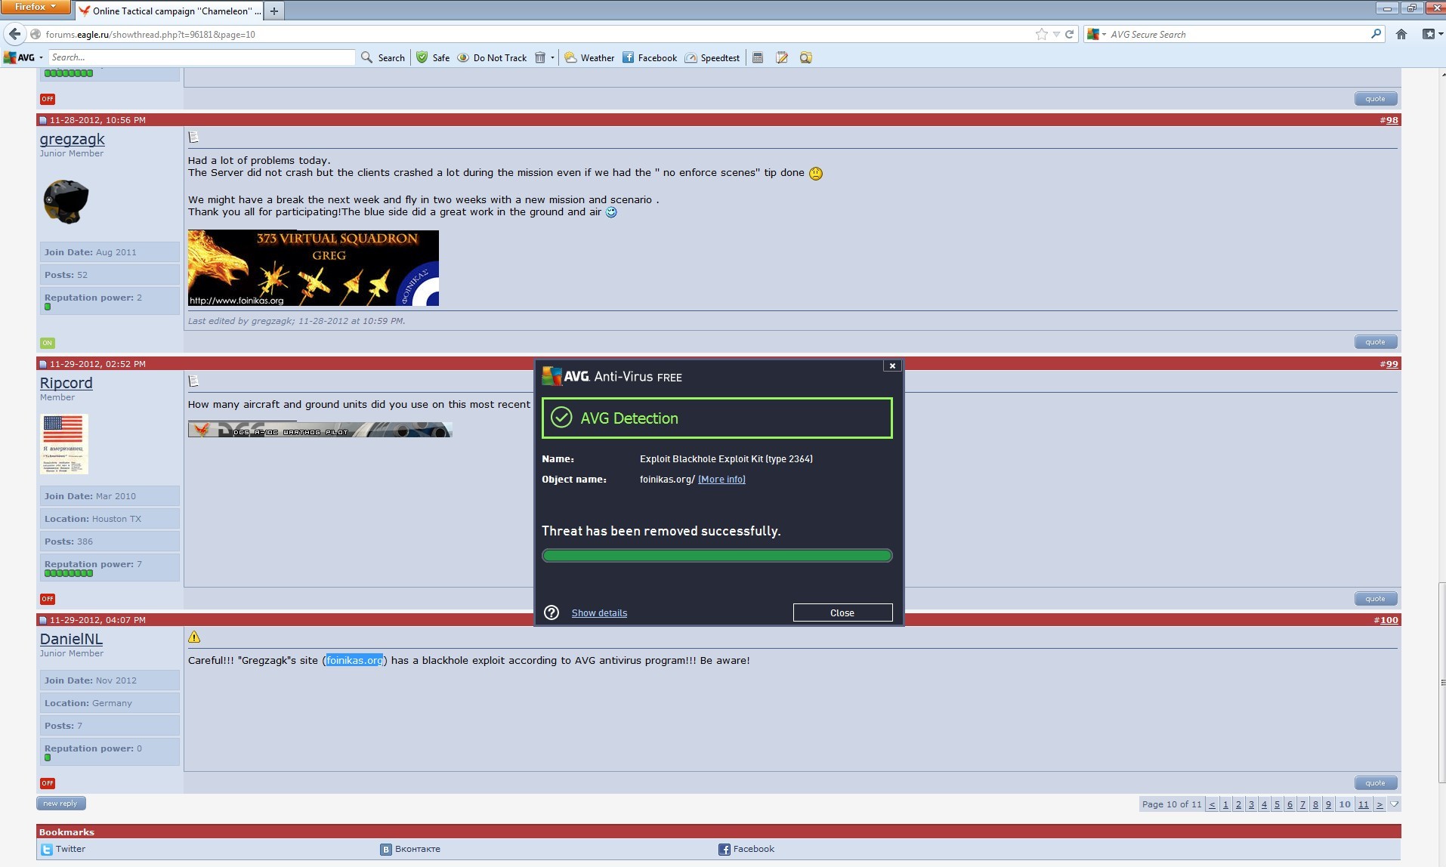Viewport: 1446px width, 867px height.
Task: Click the DCS A-10C Warthog Pilot banner
Action: pos(320,430)
